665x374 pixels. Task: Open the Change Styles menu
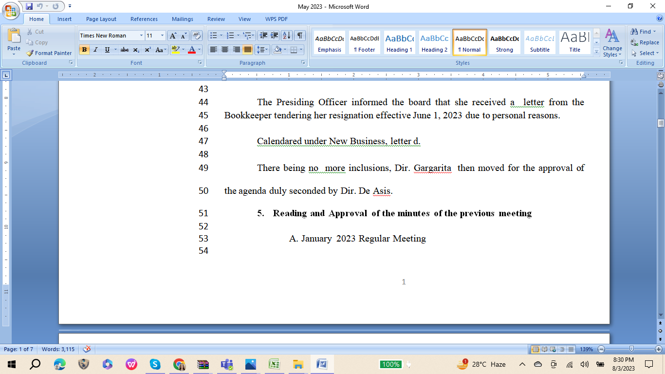(612, 43)
